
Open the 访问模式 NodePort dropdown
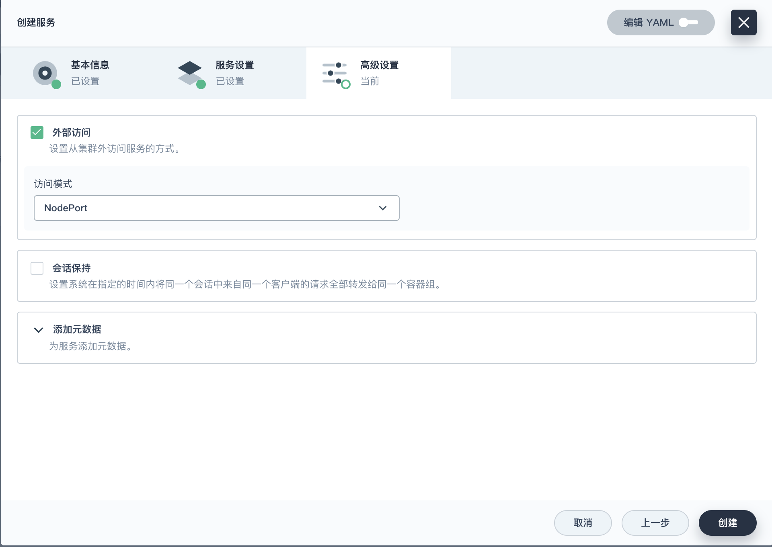pos(216,208)
